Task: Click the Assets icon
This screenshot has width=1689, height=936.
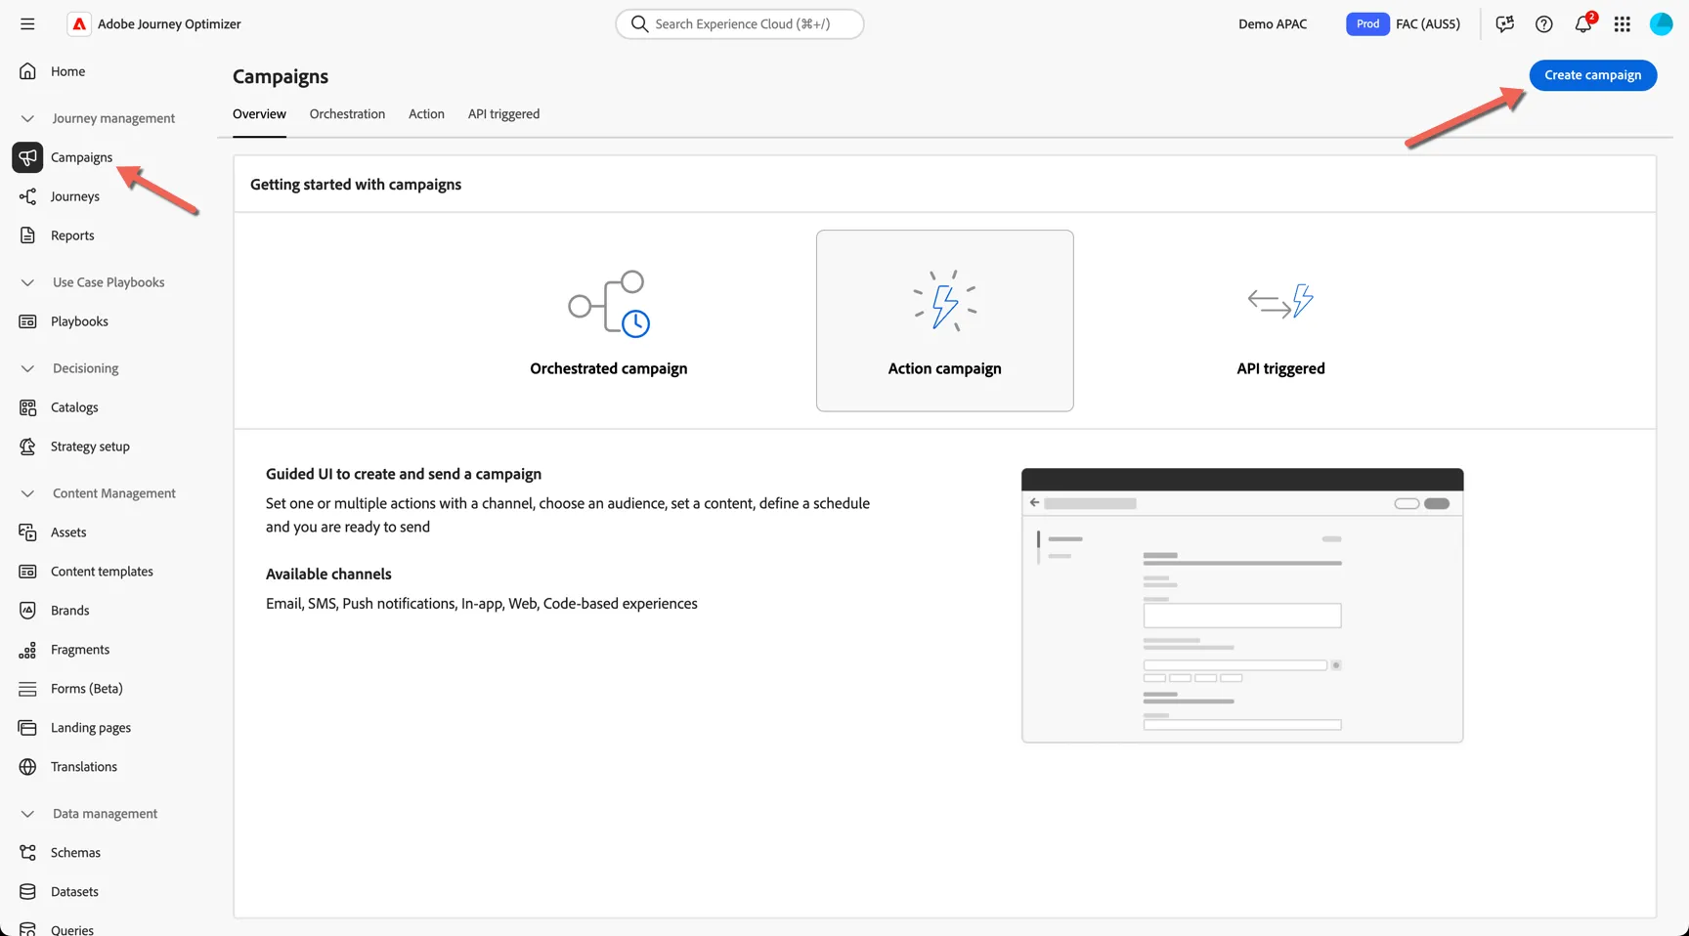Action: [27, 532]
